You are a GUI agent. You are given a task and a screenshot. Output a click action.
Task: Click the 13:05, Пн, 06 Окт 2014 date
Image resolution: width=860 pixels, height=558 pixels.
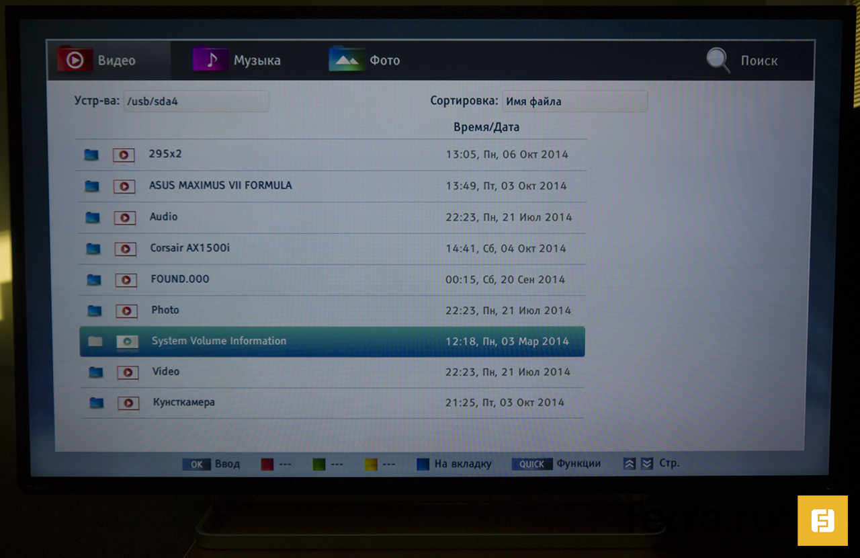[x=507, y=155]
